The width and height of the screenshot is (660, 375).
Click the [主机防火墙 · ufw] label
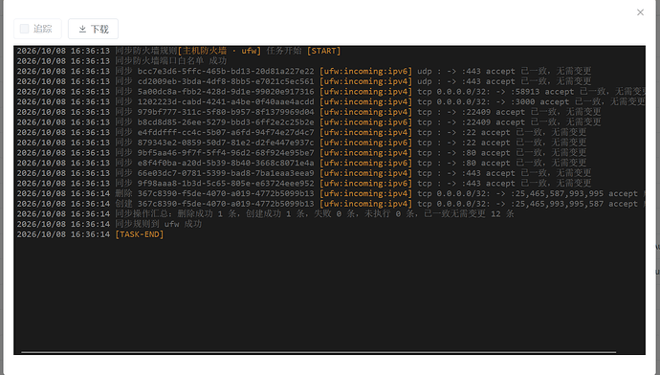(219, 51)
